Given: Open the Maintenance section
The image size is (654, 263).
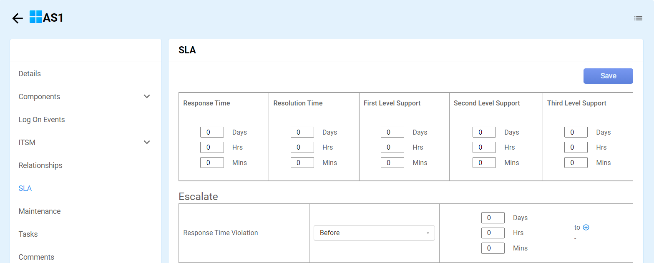Looking at the screenshot, I should [x=40, y=211].
